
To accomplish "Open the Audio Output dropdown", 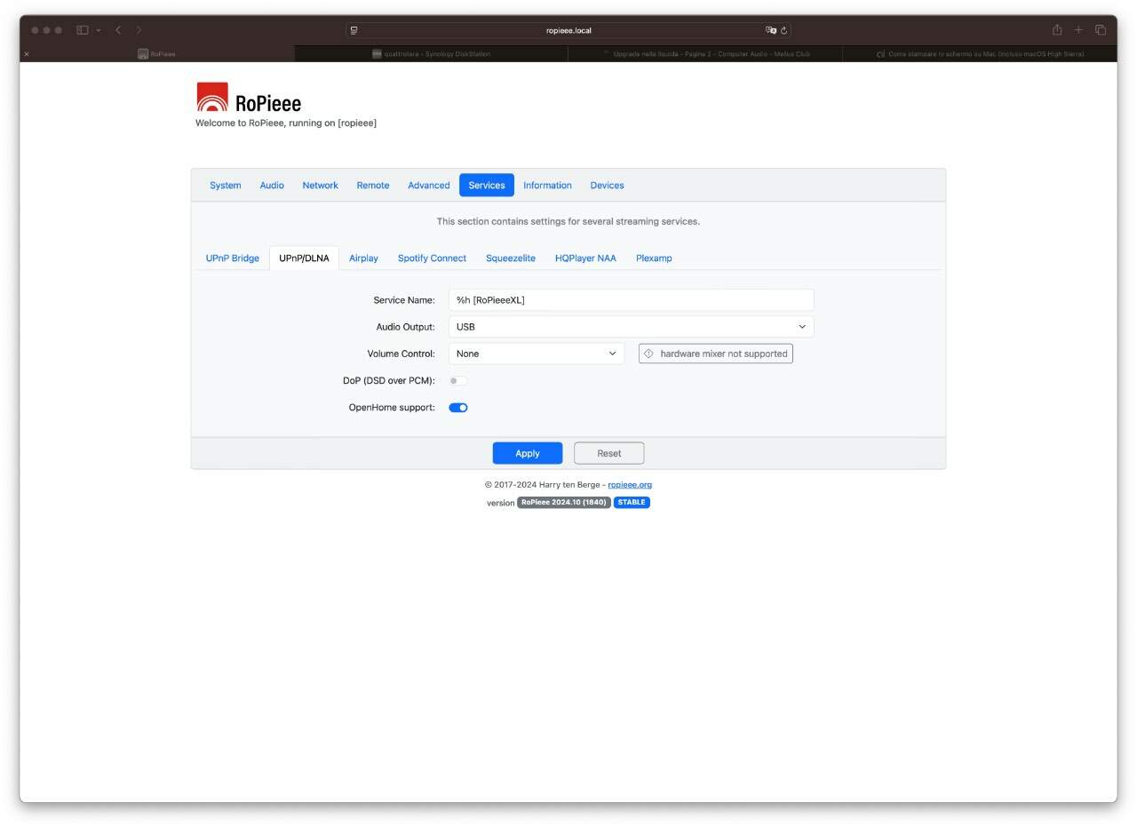I will click(x=631, y=327).
